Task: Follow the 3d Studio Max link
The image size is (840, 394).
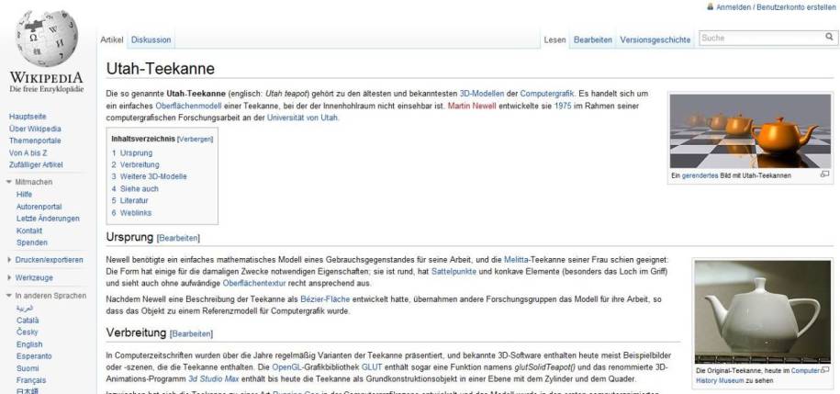Action: (x=213, y=379)
